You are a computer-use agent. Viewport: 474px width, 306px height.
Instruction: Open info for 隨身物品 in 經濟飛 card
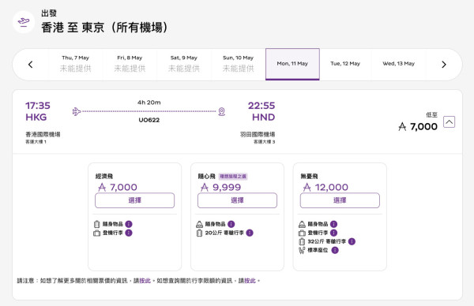click(x=129, y=224)
